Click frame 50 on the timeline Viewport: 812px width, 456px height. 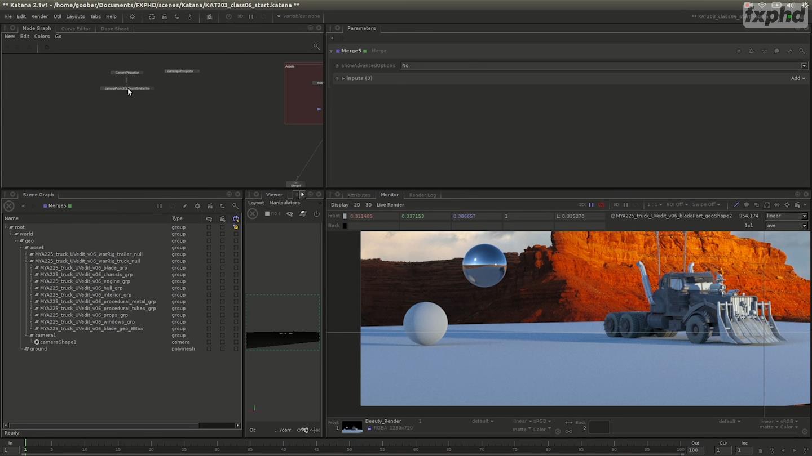tap(350, 448)
